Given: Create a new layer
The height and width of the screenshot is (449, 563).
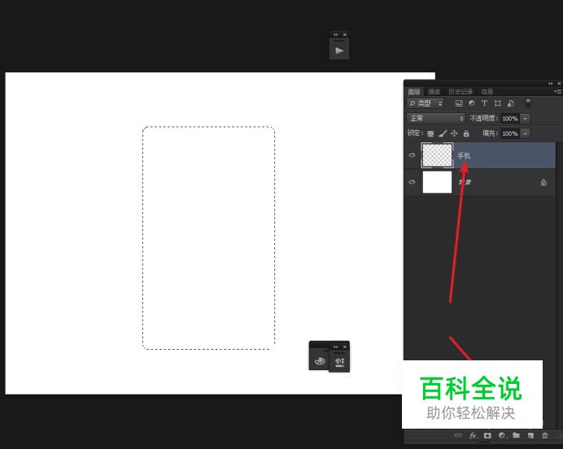Looking at the screenshot, I should click(530, 435).
